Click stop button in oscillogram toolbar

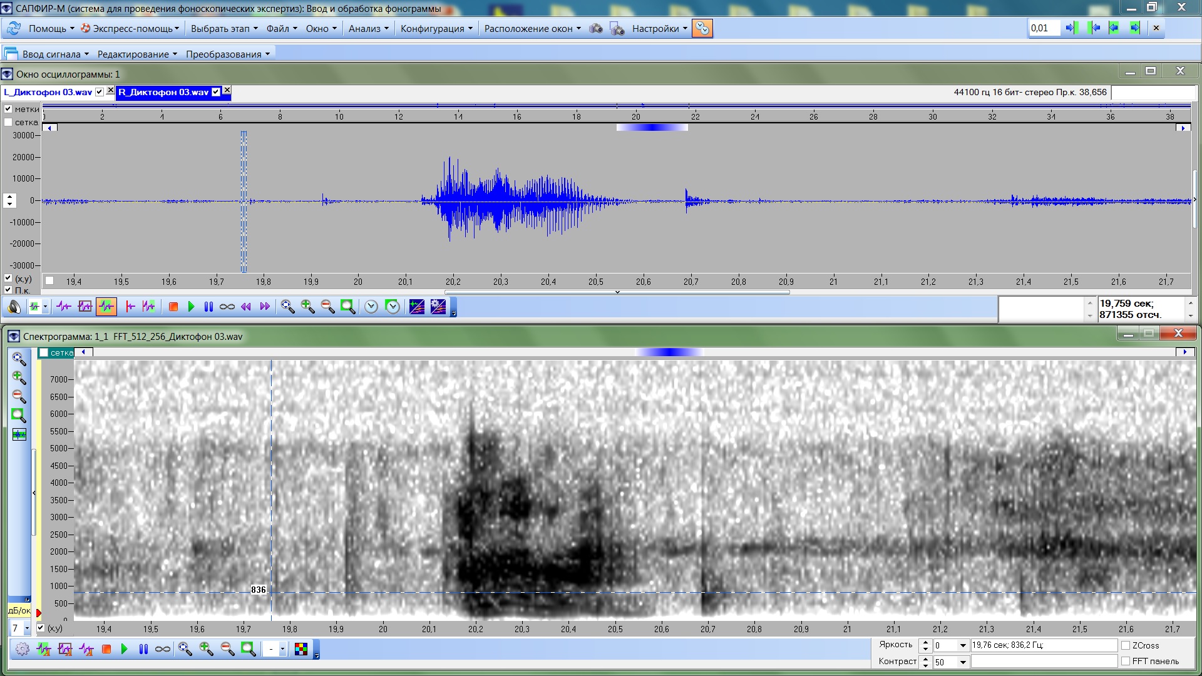[x=173, y=307]
